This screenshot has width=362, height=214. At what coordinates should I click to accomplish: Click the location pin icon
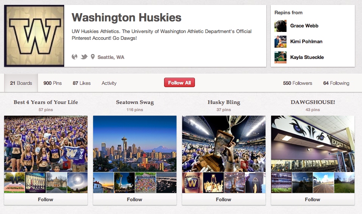pyautogui.click(x=93, y=57)
